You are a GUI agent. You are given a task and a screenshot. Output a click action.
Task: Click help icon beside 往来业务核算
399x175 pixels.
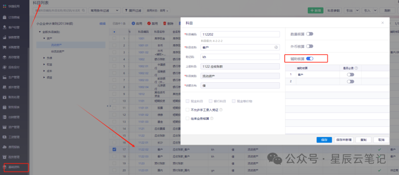click(x=212, y=118)
